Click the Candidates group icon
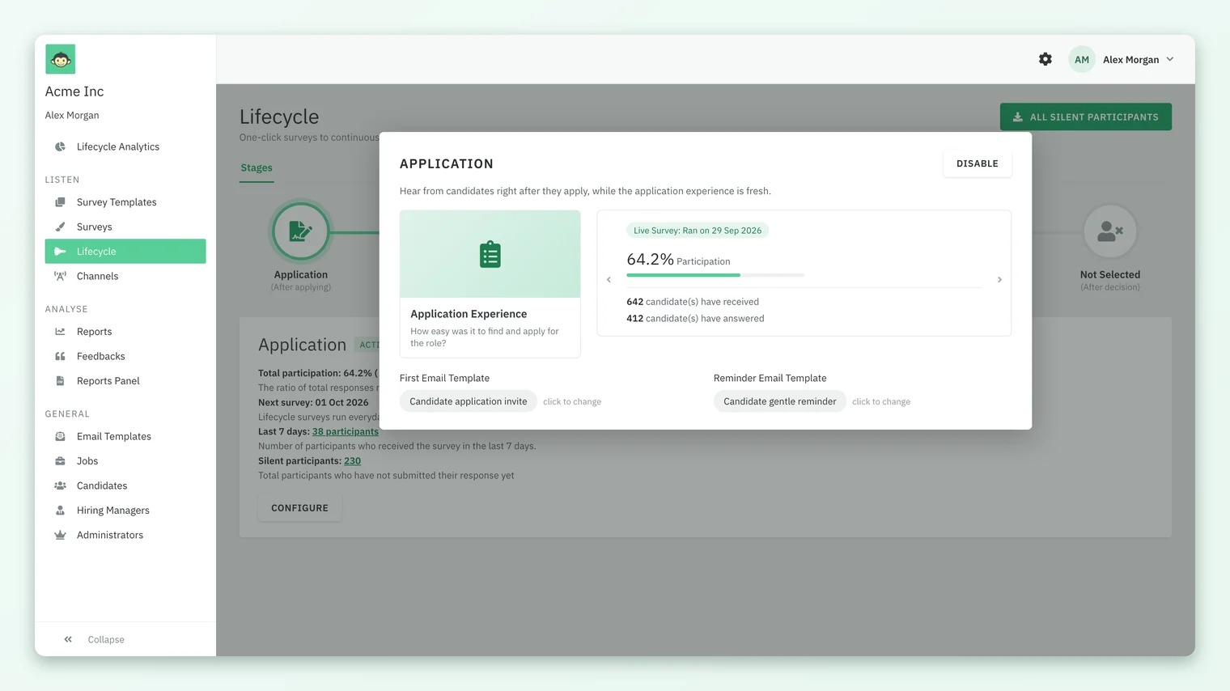The image size is (1230, 691). (x=60, y=485)
